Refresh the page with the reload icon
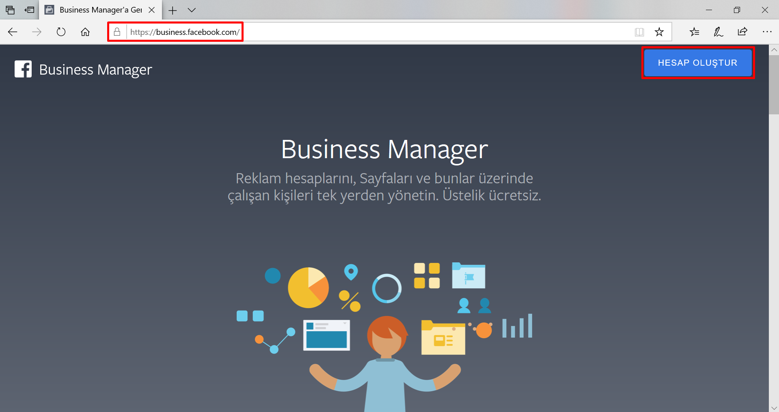Viewport: 779px width, 412px height. point(61,32)
